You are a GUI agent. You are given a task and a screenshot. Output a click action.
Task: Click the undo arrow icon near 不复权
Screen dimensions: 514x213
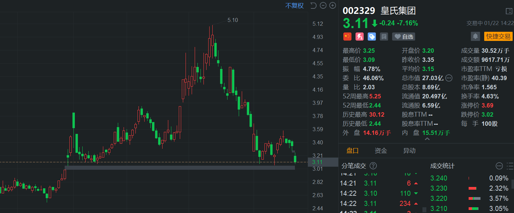313,5
